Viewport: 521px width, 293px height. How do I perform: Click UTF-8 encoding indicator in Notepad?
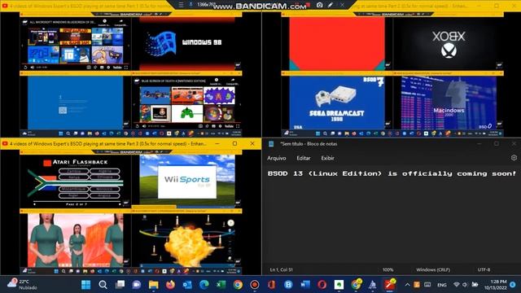484,269
